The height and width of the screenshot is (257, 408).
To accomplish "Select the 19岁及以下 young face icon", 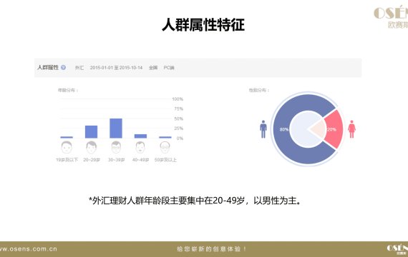I will [x=67, y=147].
